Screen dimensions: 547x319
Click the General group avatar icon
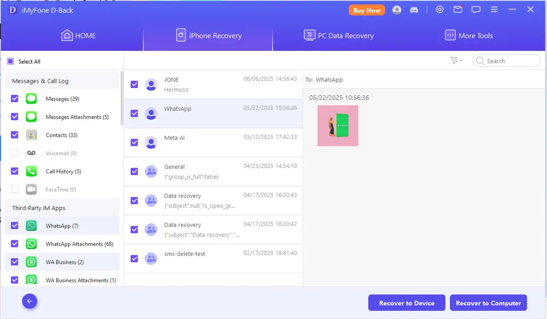tap(151, 171)
